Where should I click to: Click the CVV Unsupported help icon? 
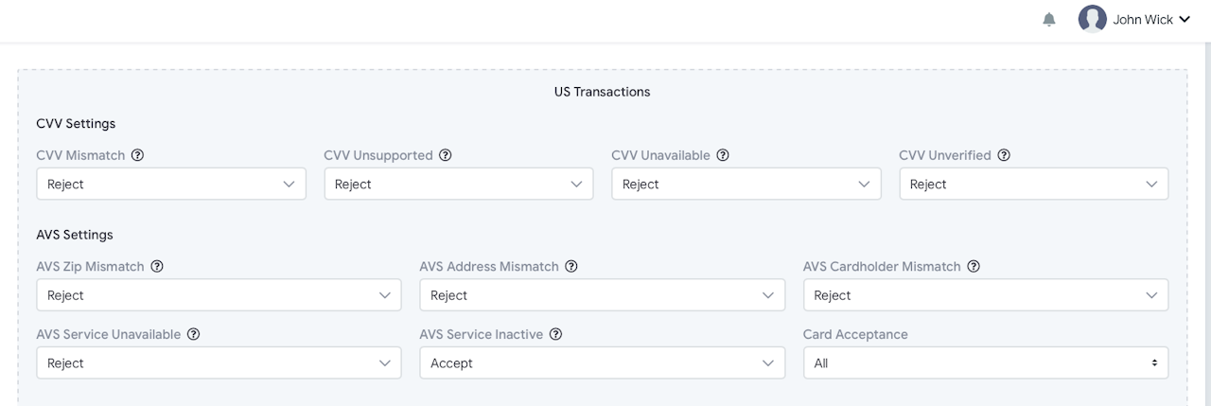coord(446,155)
